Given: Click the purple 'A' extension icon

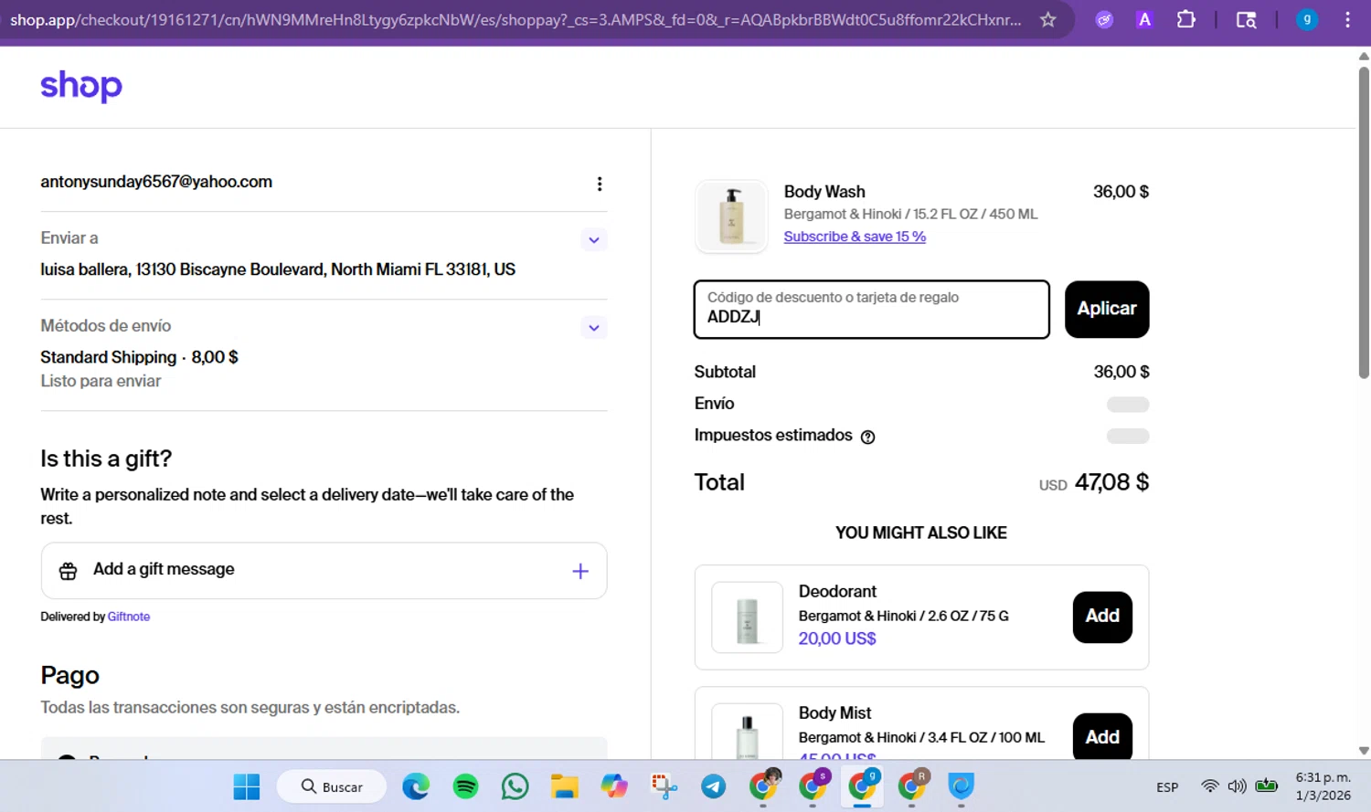Looking at the screenshot, I should pyautogui.click(x=1144, y=19).
